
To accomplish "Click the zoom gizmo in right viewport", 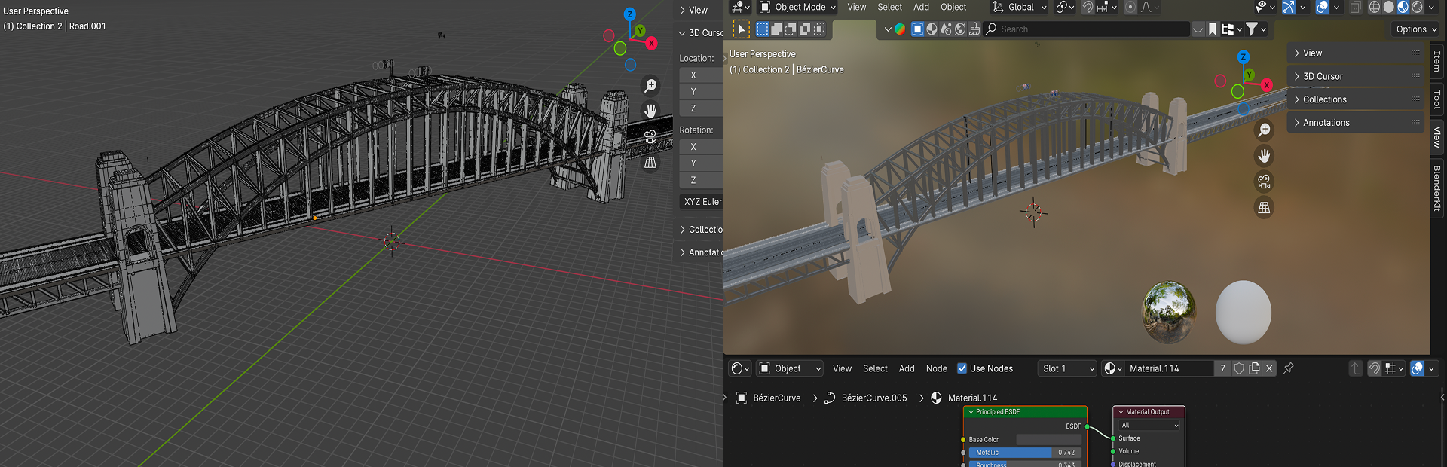I will pos(1264,130).
